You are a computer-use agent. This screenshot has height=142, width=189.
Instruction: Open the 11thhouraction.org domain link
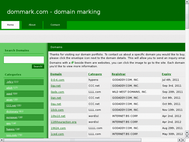[63, 122]
